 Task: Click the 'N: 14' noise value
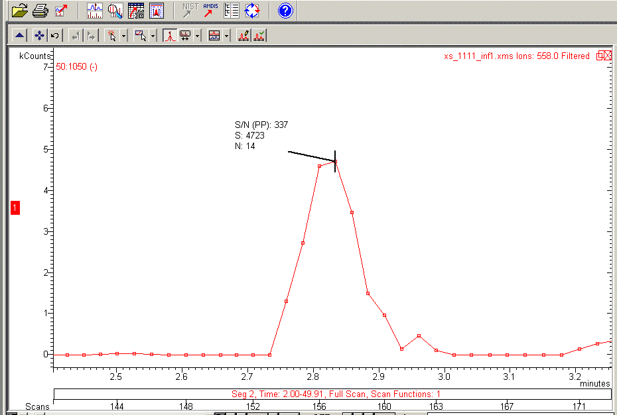point(245,146)
